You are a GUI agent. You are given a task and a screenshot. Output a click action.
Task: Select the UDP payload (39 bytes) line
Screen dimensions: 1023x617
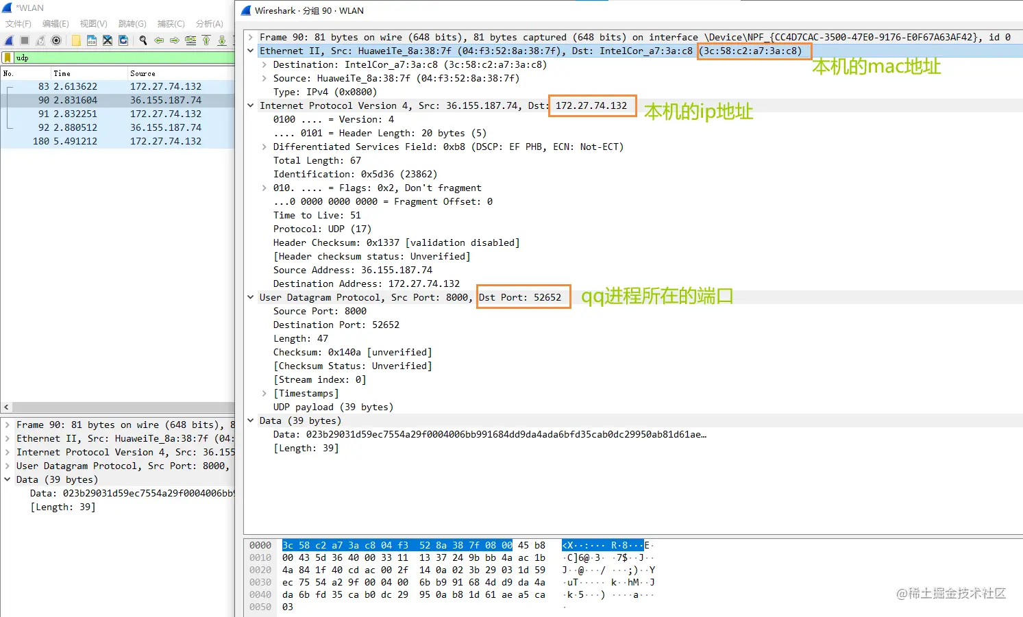tap(333, 407)
